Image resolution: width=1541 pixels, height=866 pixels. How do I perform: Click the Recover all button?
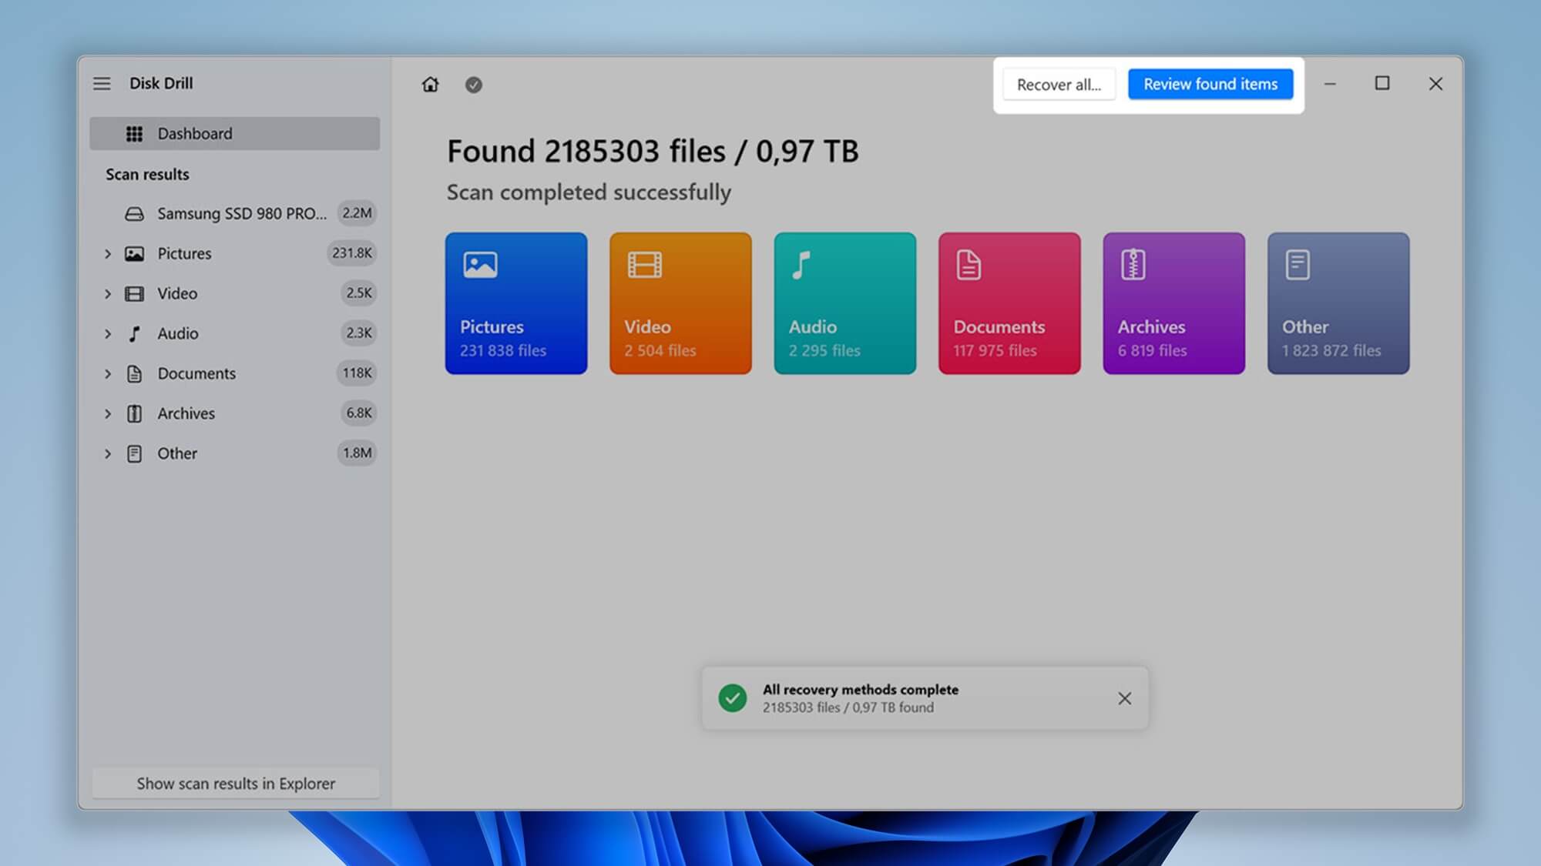(x=1059, y=85)
